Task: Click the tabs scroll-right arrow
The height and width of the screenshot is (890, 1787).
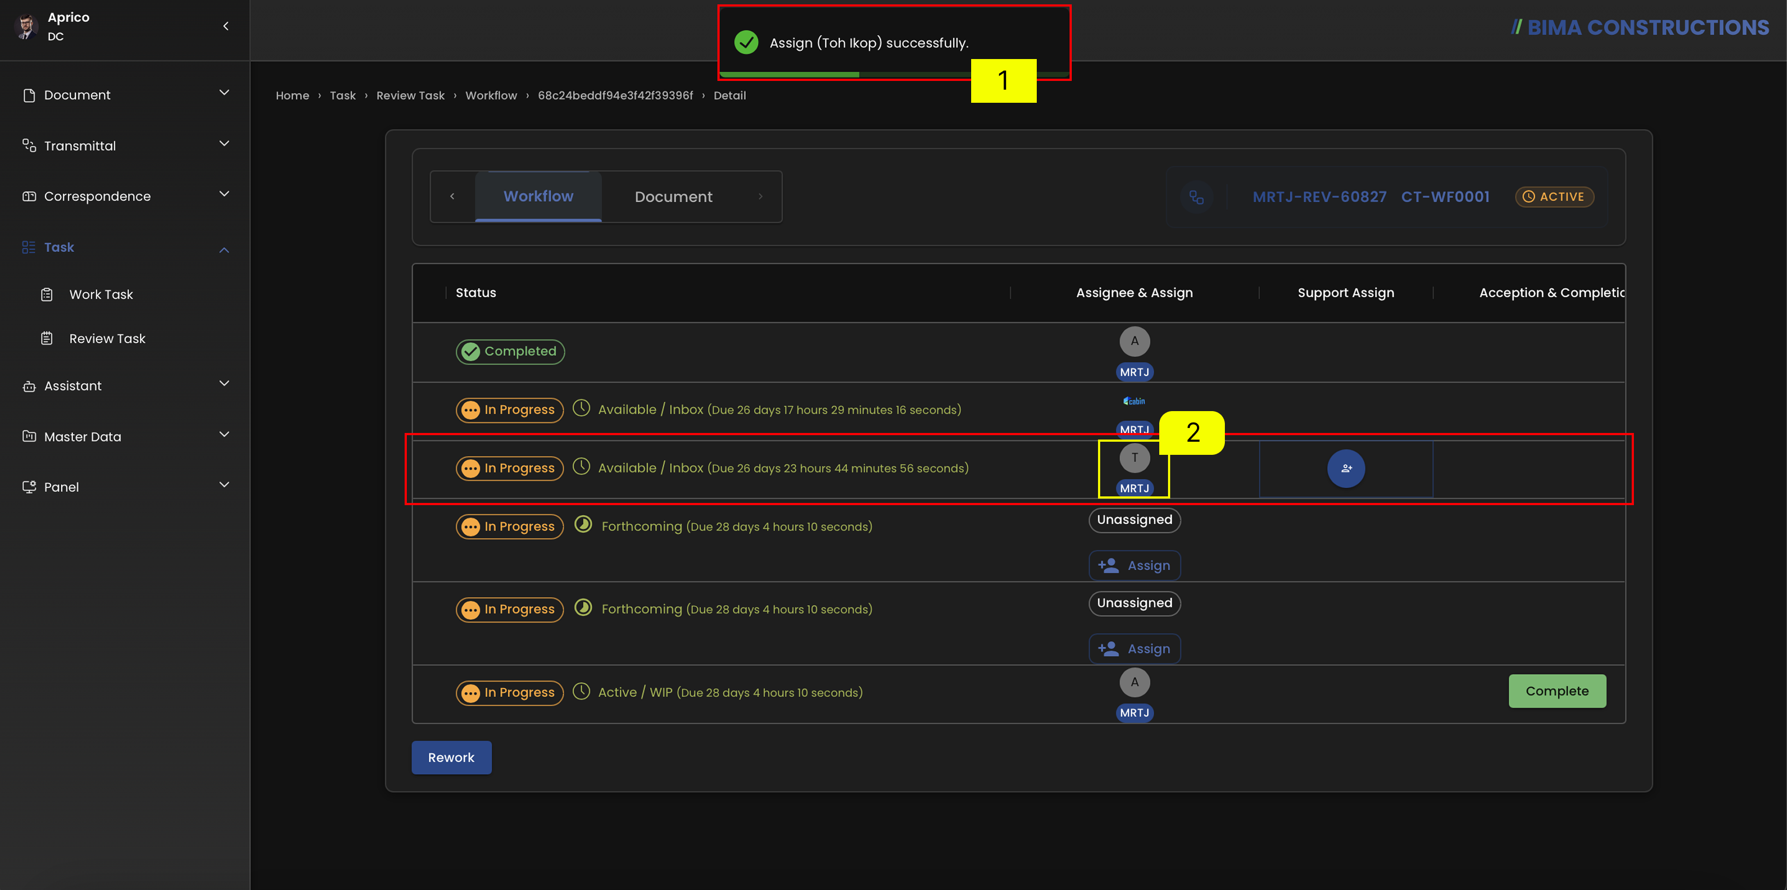Action: 760,196
